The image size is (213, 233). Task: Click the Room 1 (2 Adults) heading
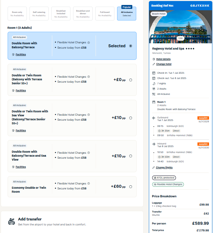(x=20, y=28)
